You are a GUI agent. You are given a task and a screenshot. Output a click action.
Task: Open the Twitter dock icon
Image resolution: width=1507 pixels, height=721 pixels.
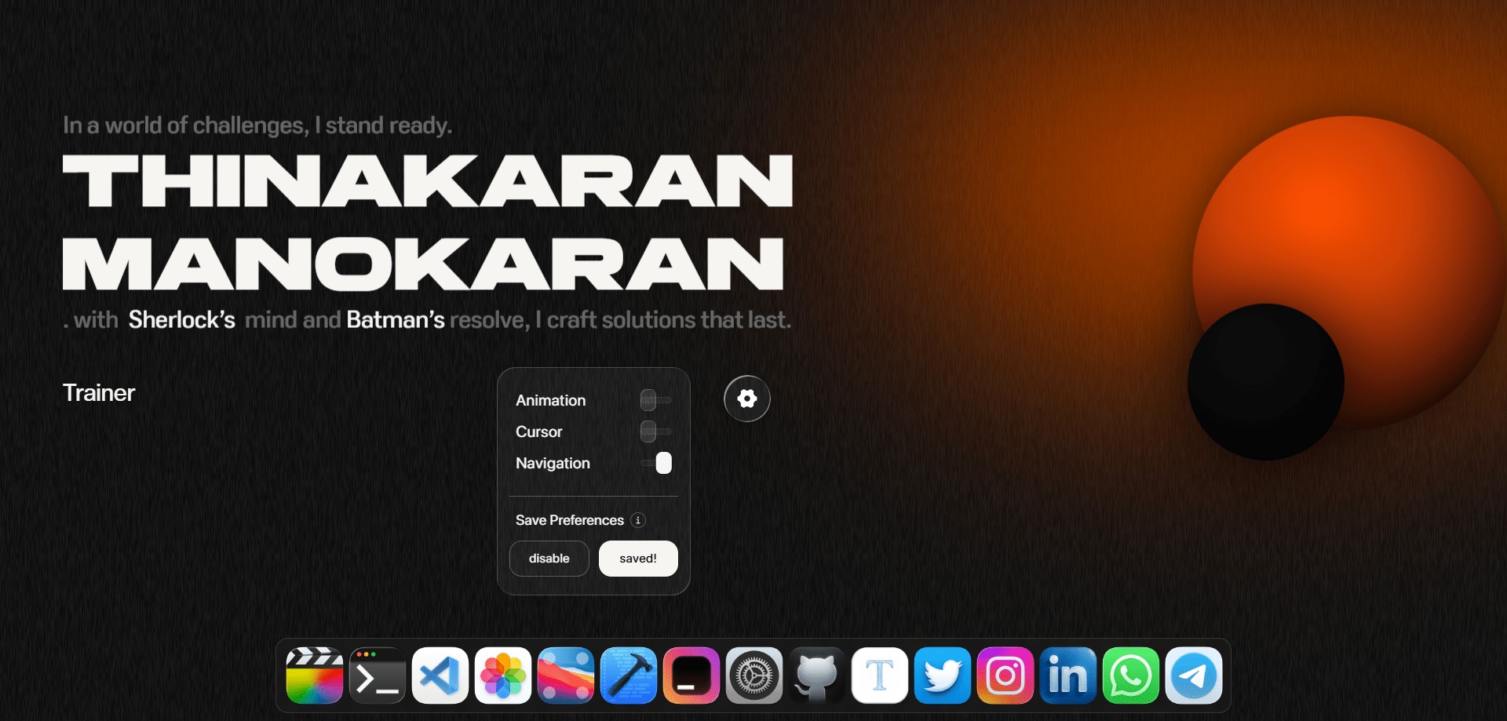[943, 675]
